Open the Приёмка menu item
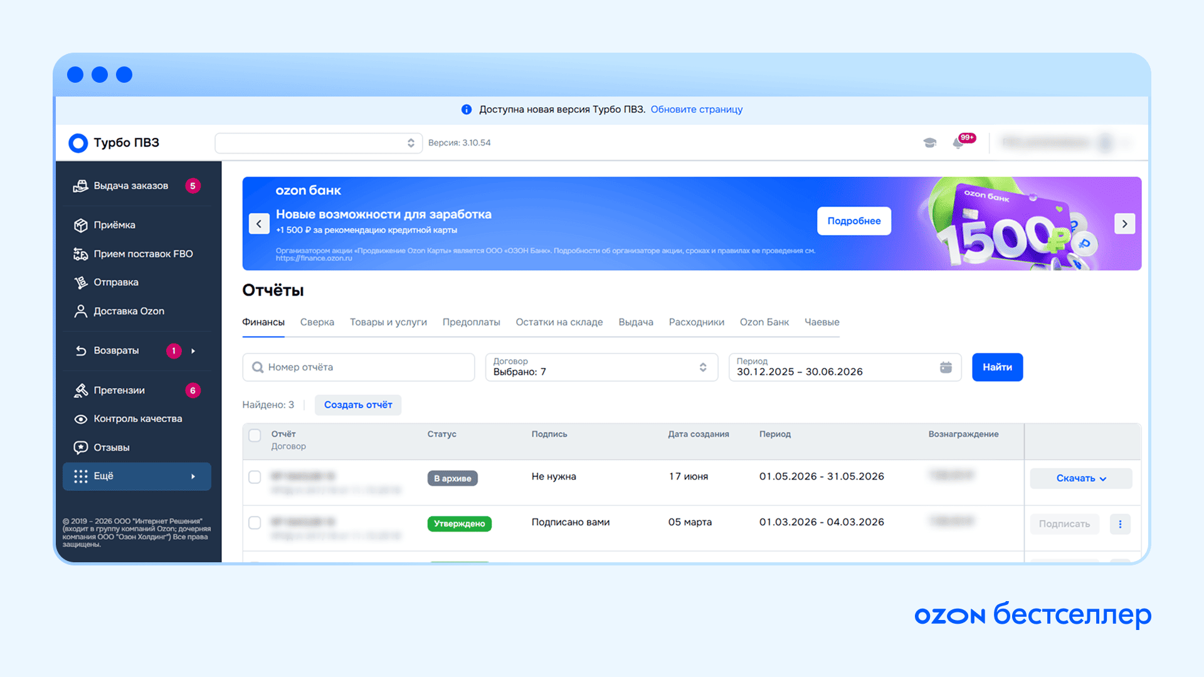Image resolution: width=1204 pixels, height=677 pixels. point(137,225)
